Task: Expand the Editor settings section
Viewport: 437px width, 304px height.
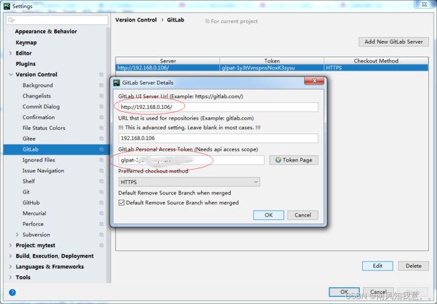Action: pyautogui.click(x=11, y=53)
